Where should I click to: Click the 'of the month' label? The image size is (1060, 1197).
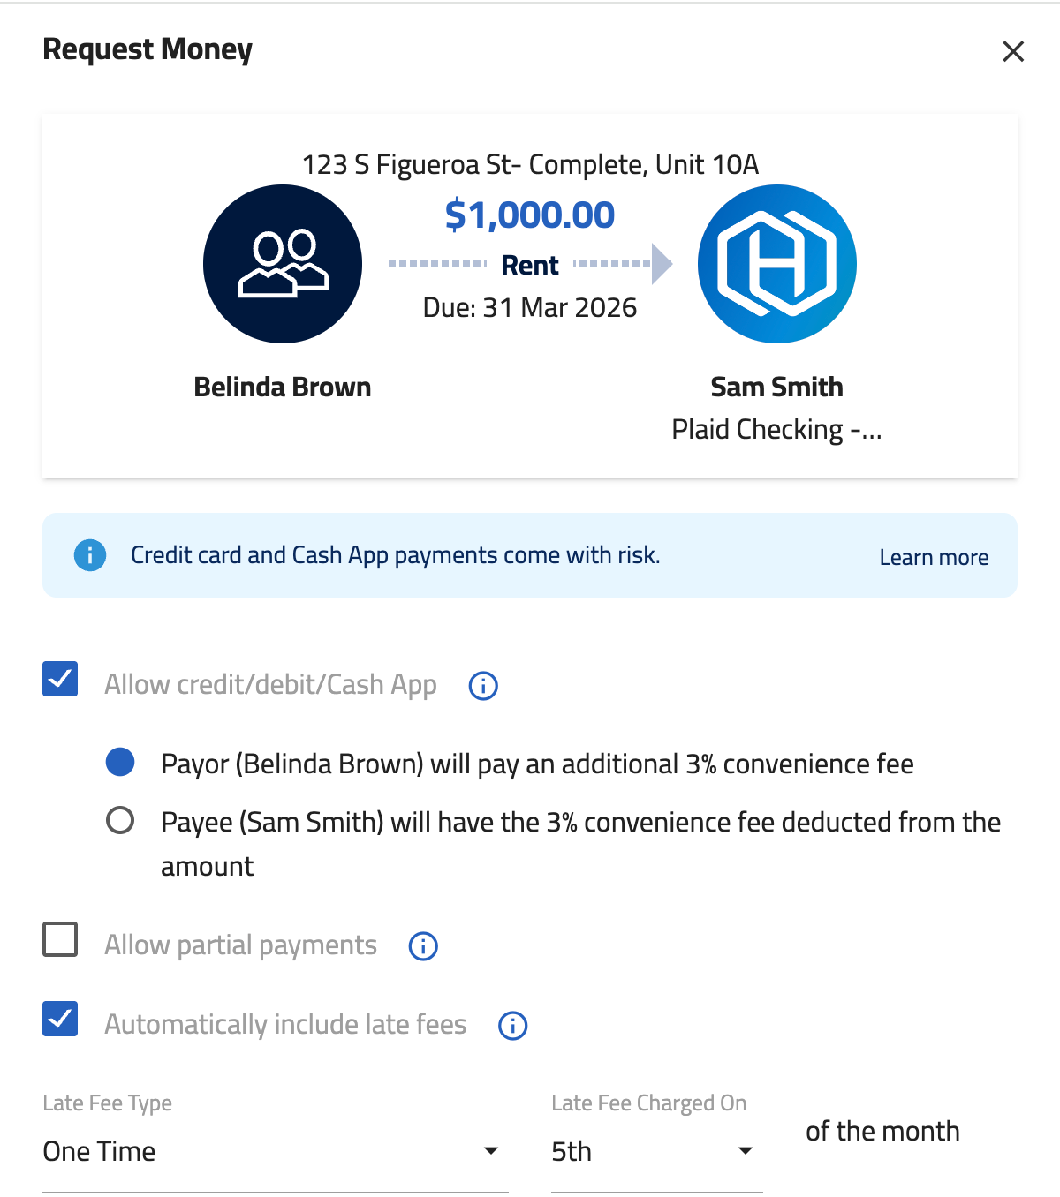click(882, 1131)
